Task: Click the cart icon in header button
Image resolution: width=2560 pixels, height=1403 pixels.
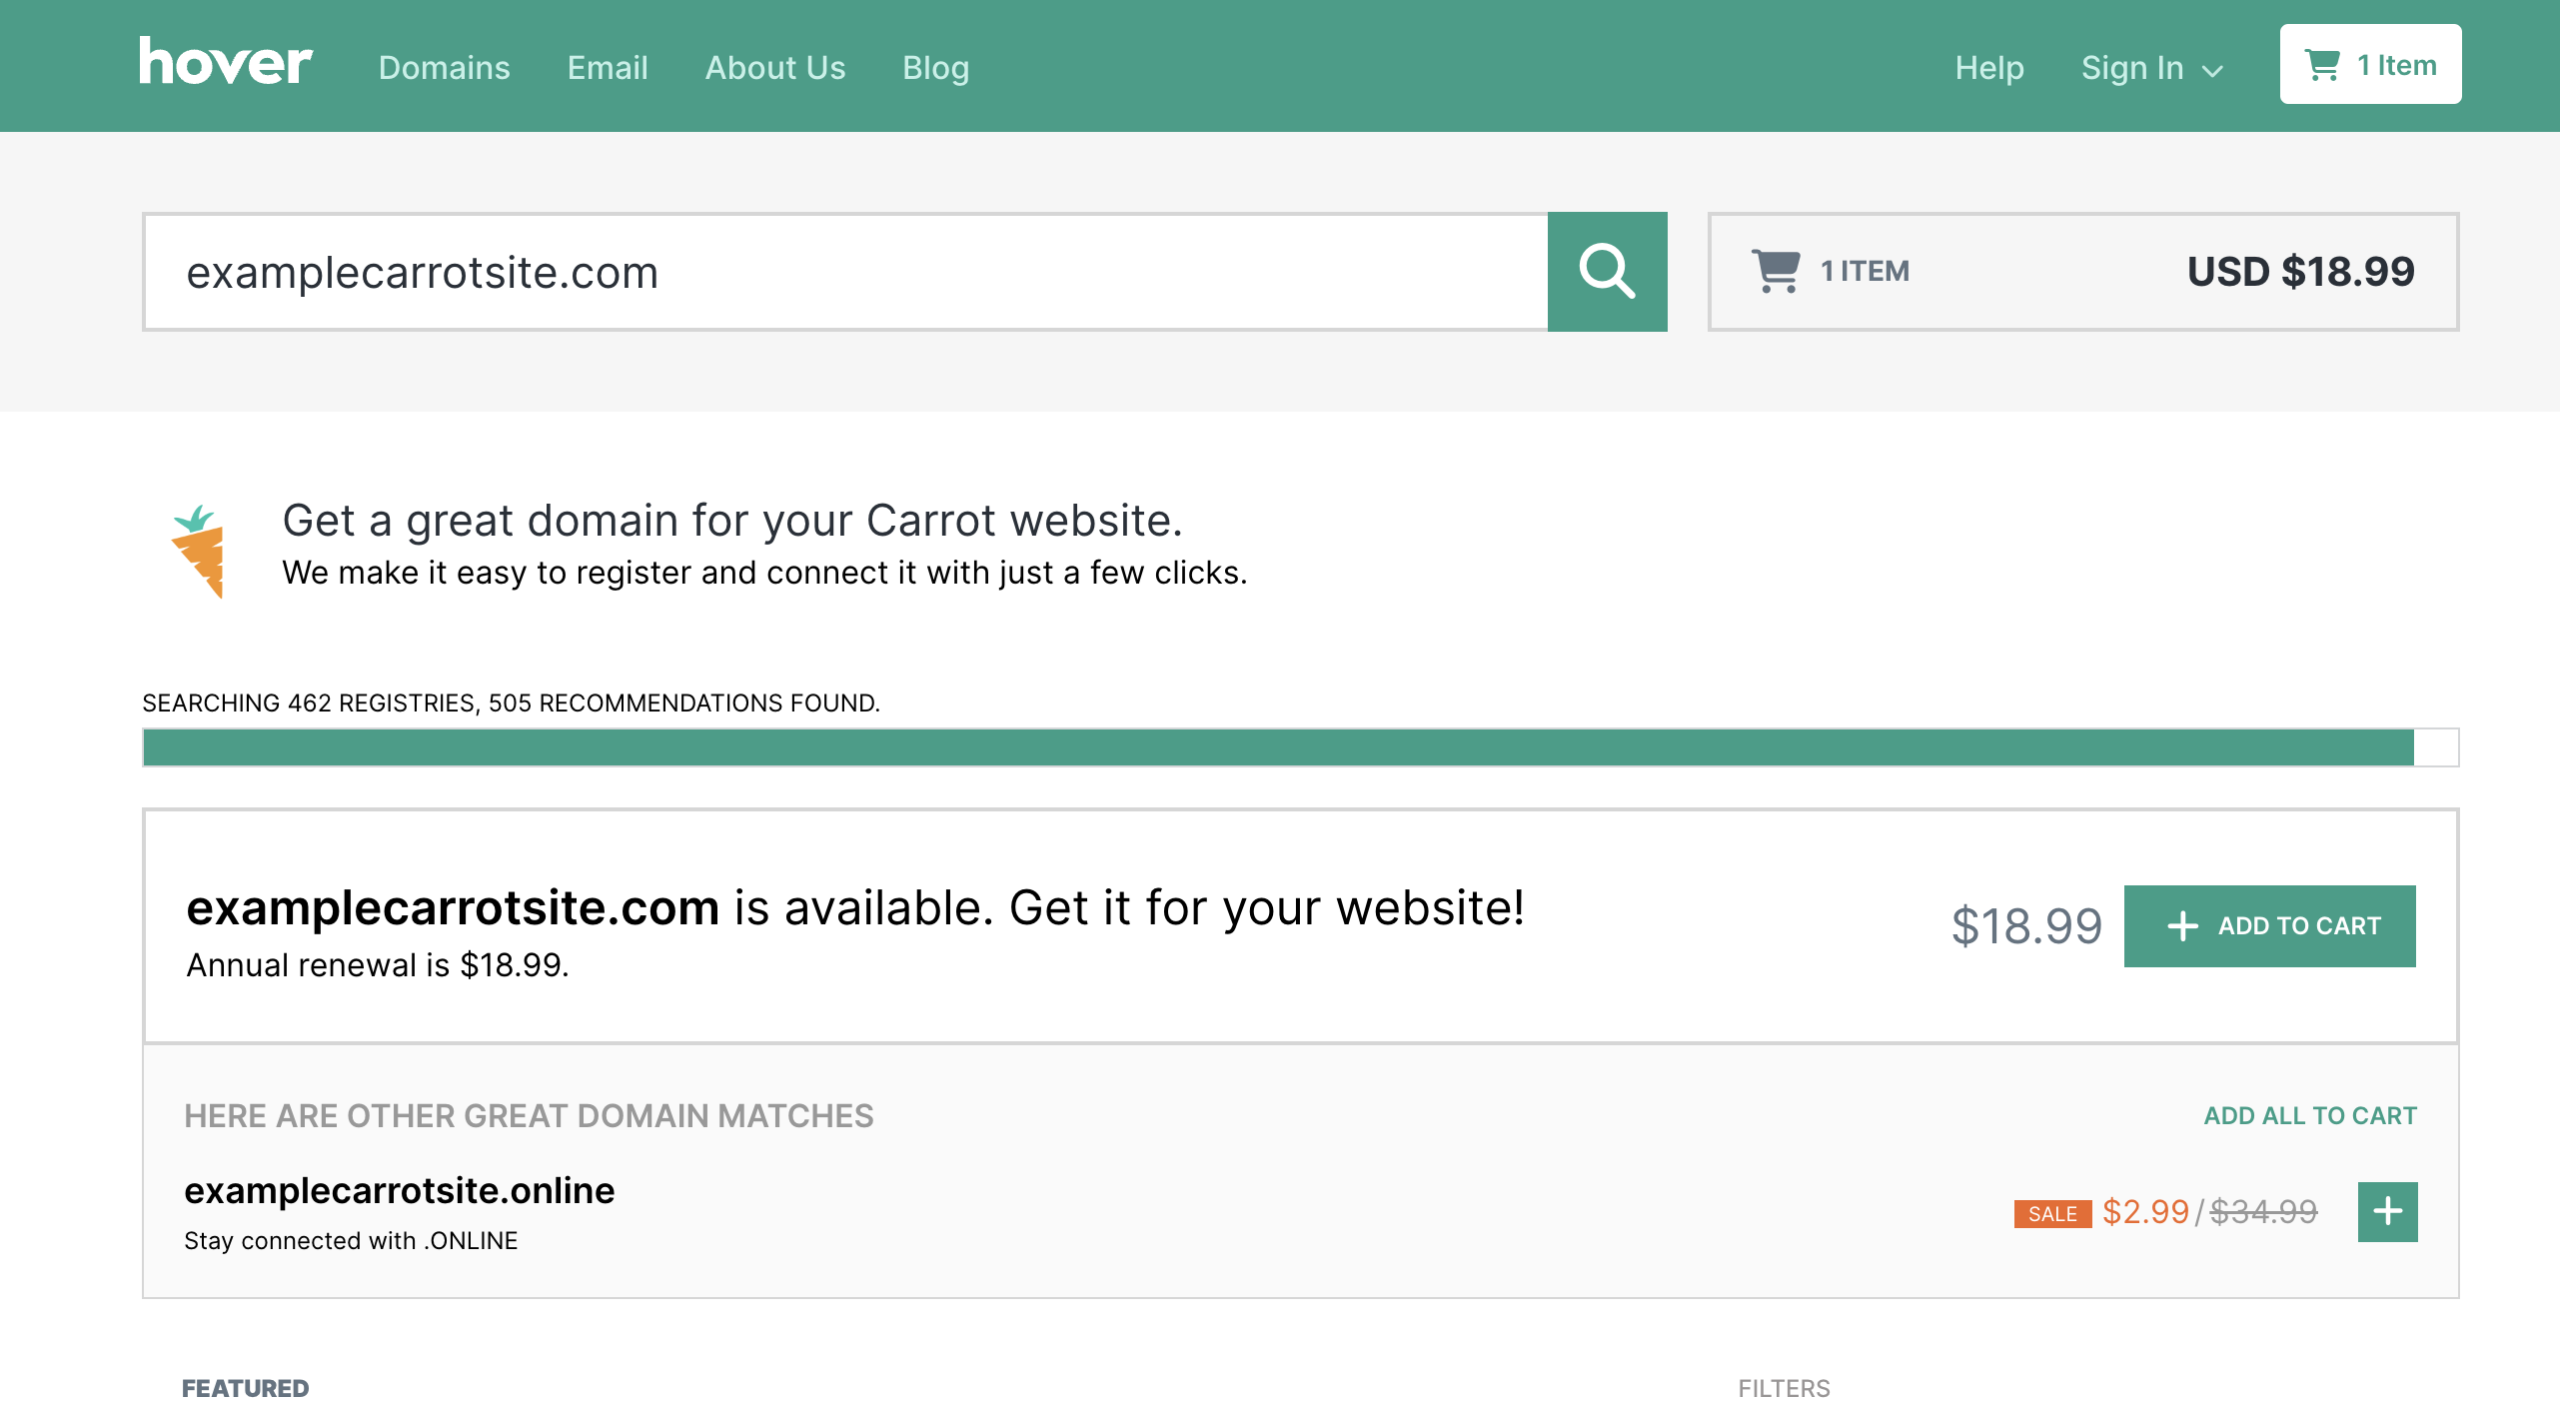Action: point(2322,65)
